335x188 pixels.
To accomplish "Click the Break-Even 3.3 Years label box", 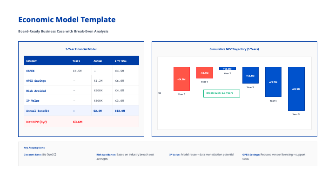I will (x=222, y=93).
